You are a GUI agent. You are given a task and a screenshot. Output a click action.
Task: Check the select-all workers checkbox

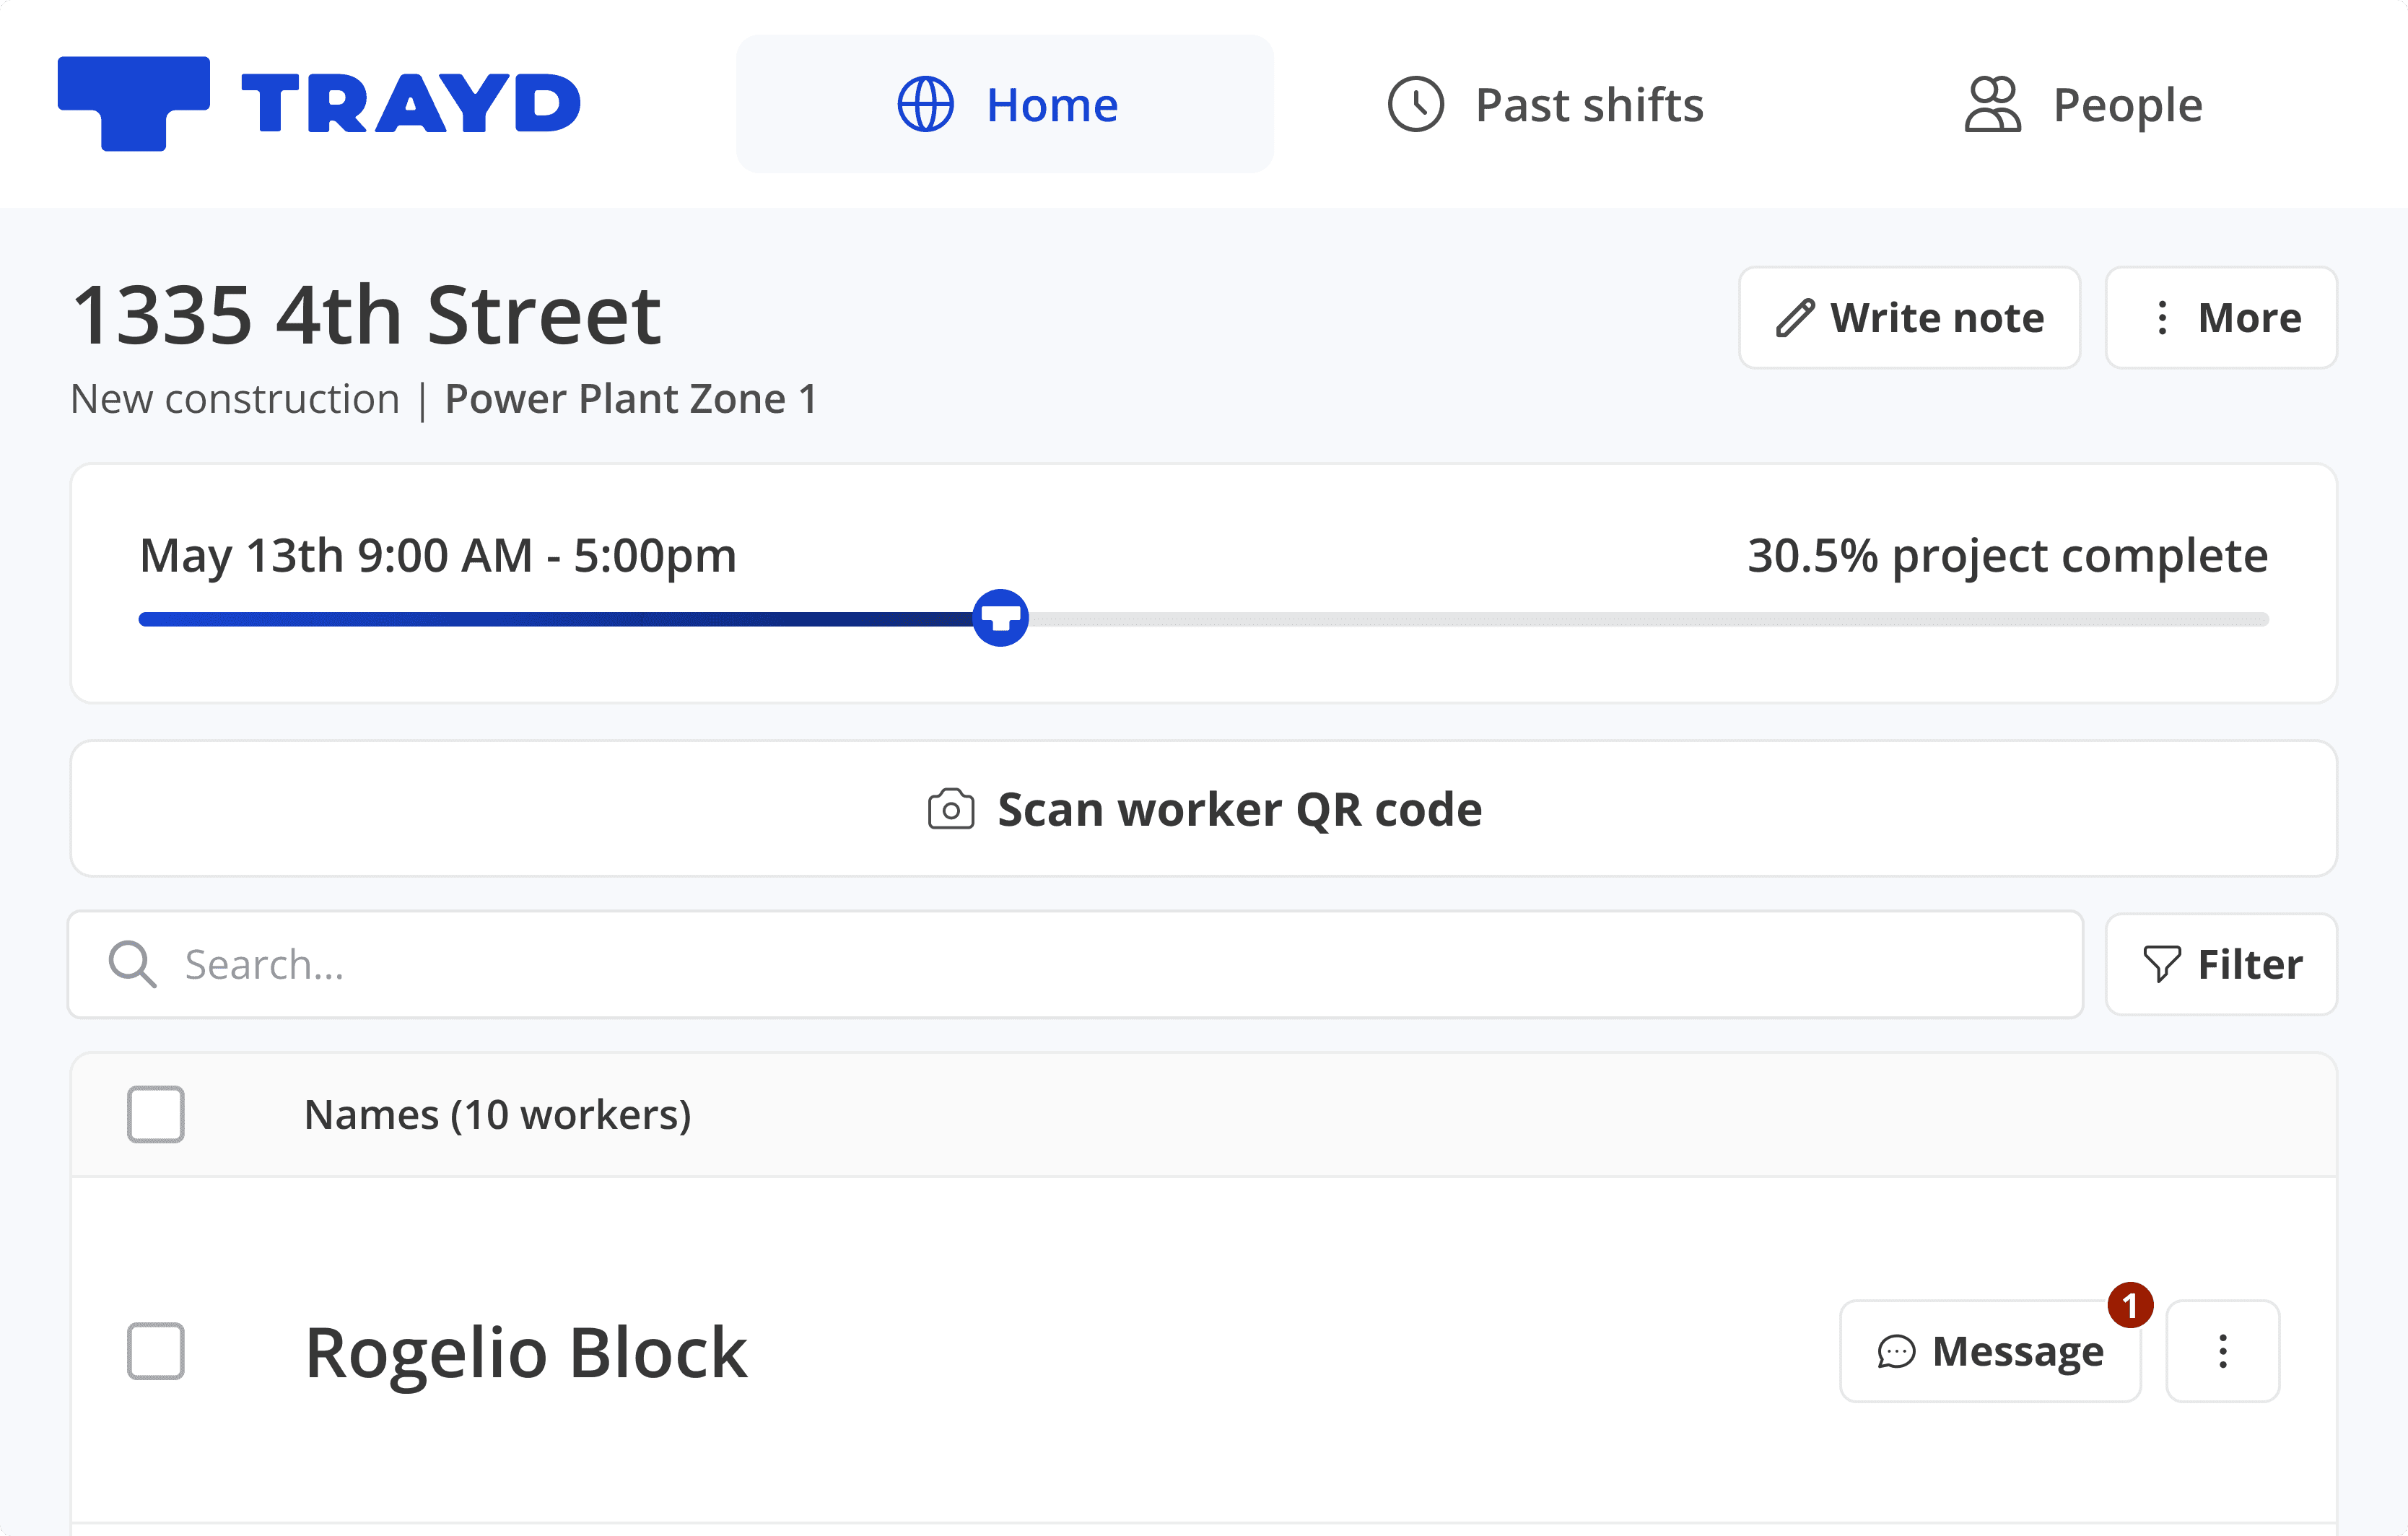(x=156, y=1114)
